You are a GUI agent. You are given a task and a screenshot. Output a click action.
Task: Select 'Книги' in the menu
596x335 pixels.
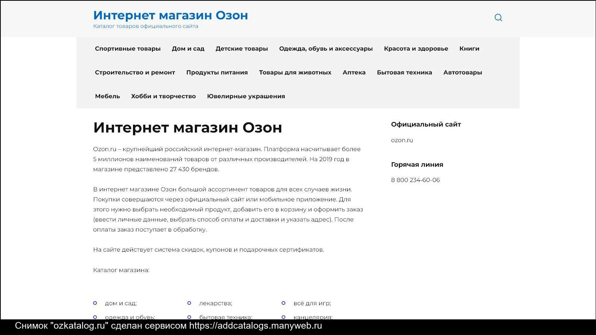coord(469,49)
